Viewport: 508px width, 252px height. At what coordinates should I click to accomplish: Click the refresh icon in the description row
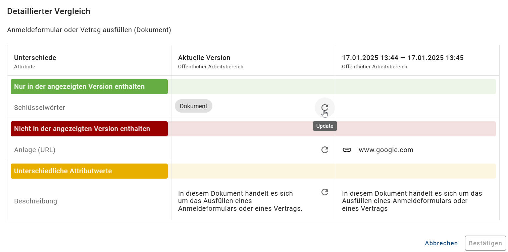pyautogui.click(x=324, y=192)
